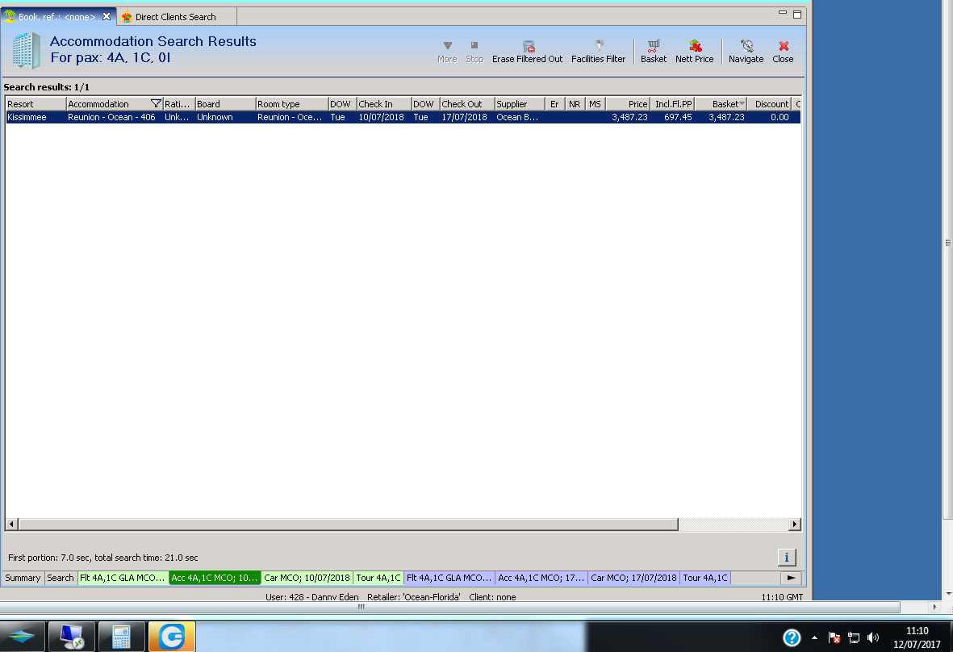Sort by Check Out column header

point(466,104)
